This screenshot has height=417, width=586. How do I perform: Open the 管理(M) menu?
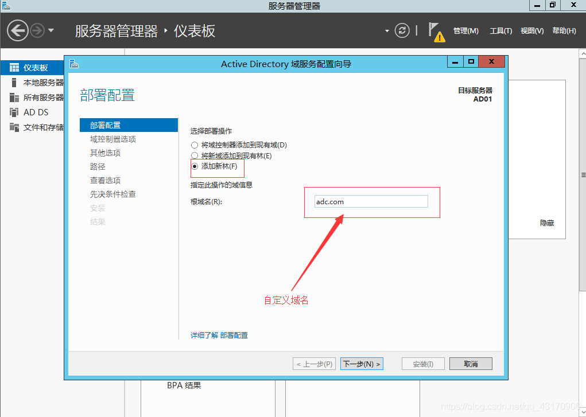click(x=465, y=31)
